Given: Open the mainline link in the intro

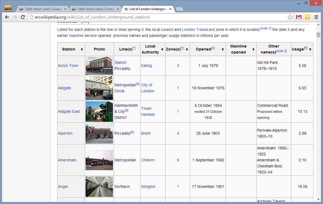Looking at the screenshot, I should click(x=76, y=36).
